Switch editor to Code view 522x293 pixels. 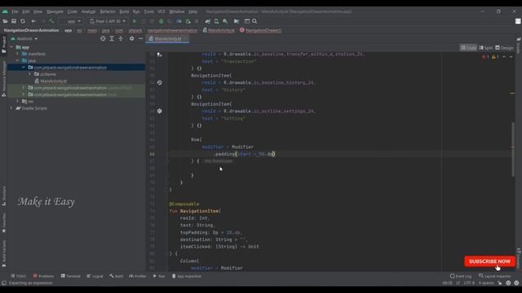coord(468,48)
